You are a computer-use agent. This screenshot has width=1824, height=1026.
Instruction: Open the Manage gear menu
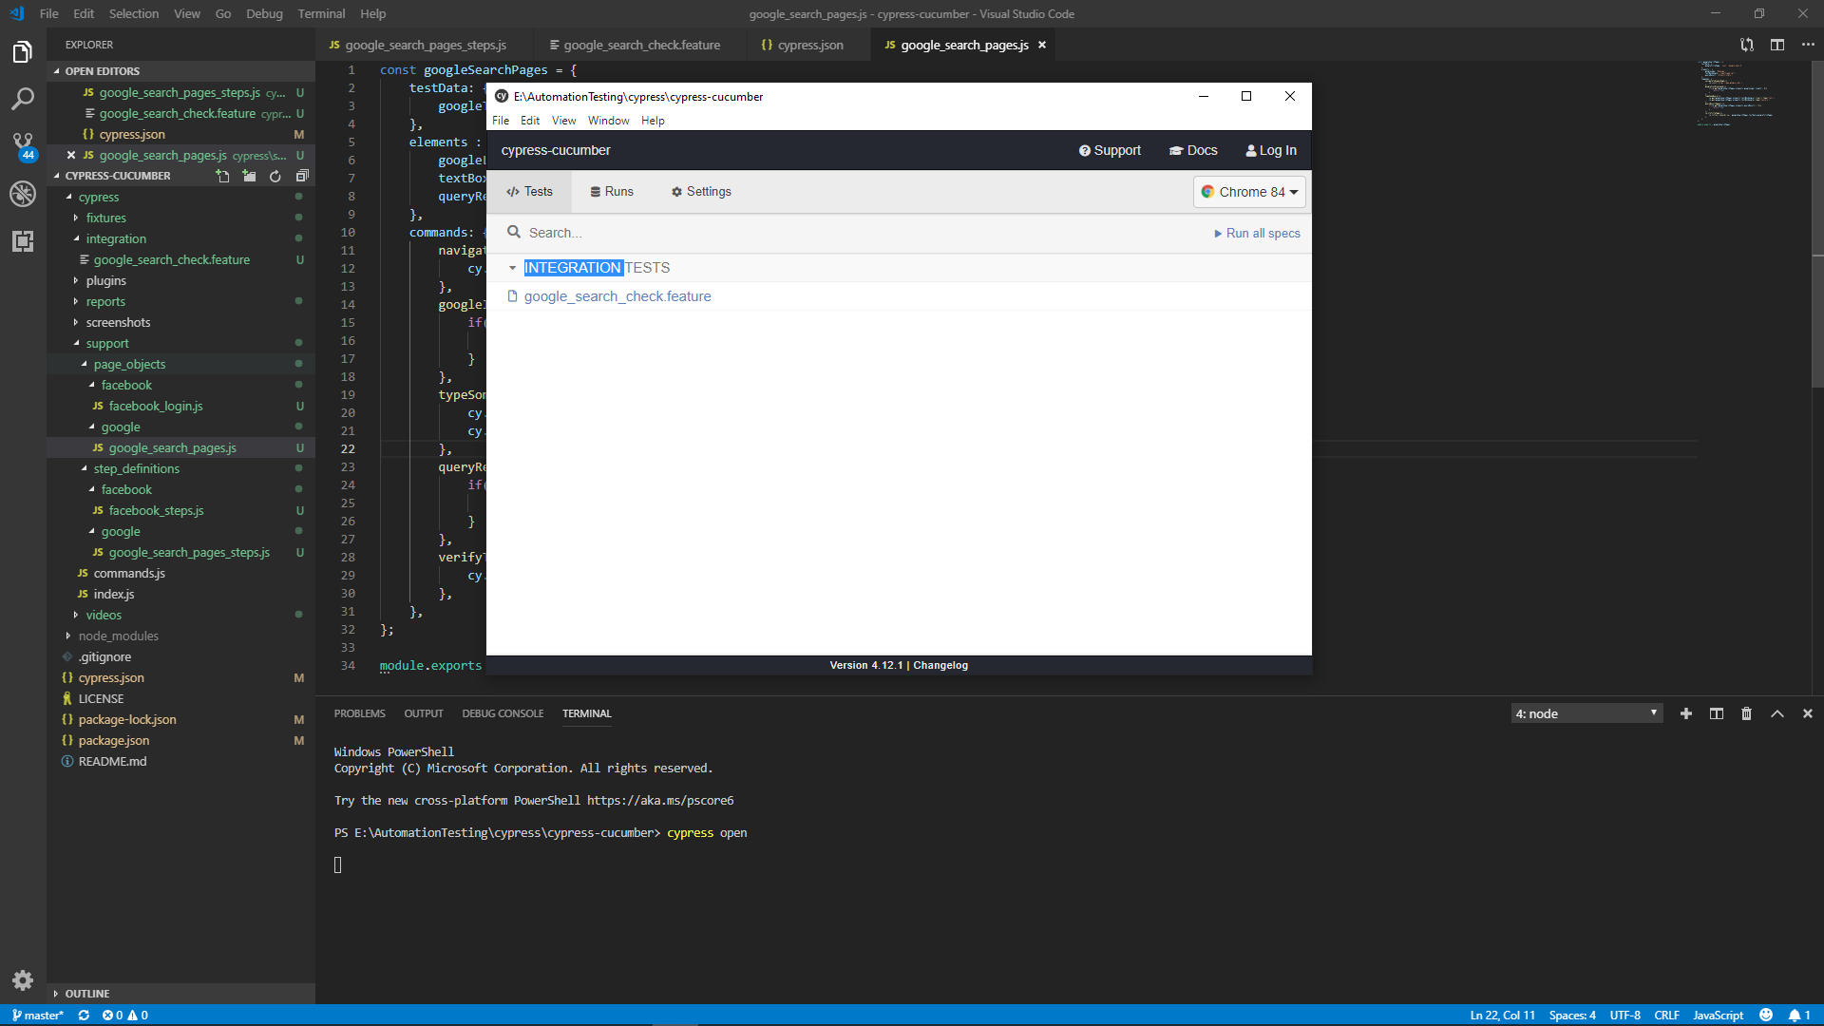[23, 980]
